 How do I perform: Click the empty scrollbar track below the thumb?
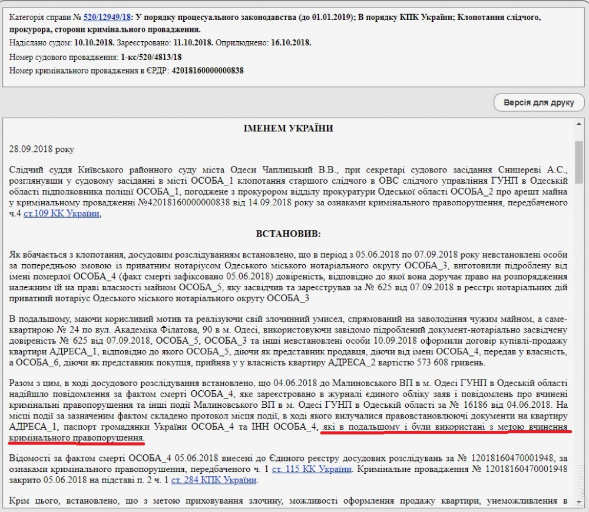click(x=579, y=353)
